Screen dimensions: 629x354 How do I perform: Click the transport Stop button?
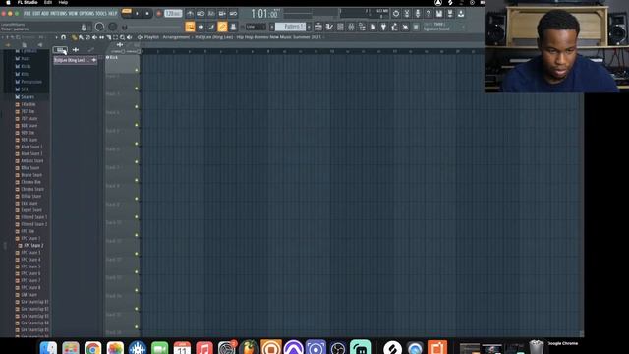(147, 13)
